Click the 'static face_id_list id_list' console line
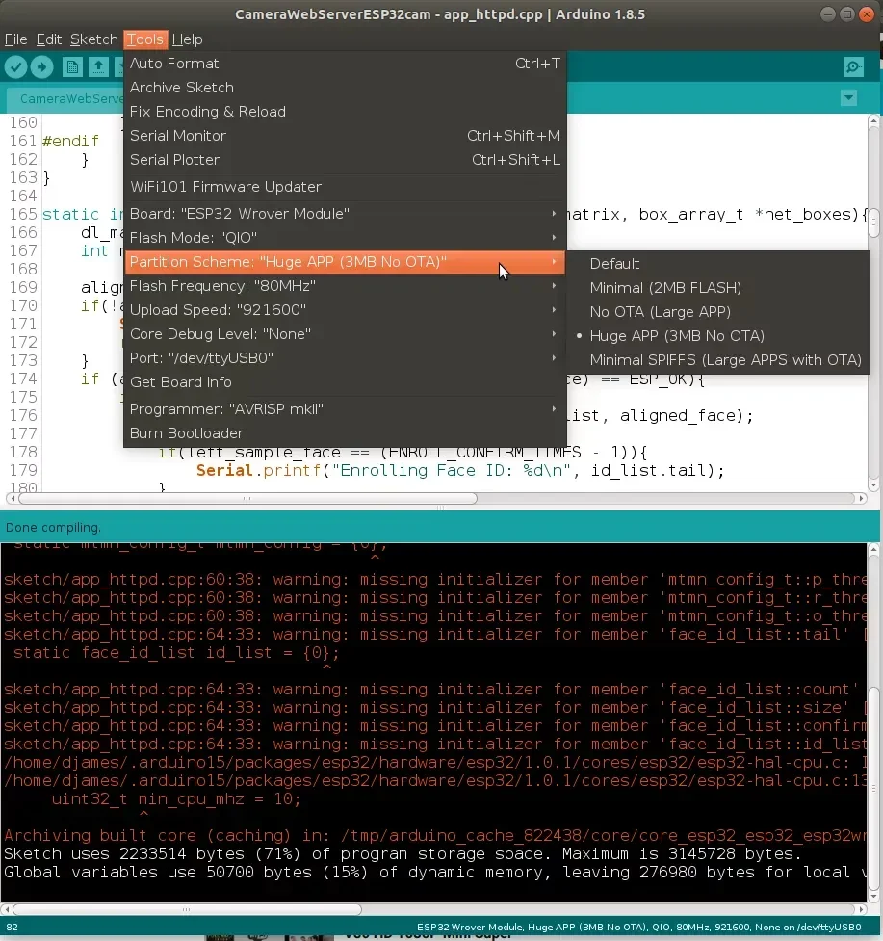Viewport: 883px width, 941px height. pos(176,653)
